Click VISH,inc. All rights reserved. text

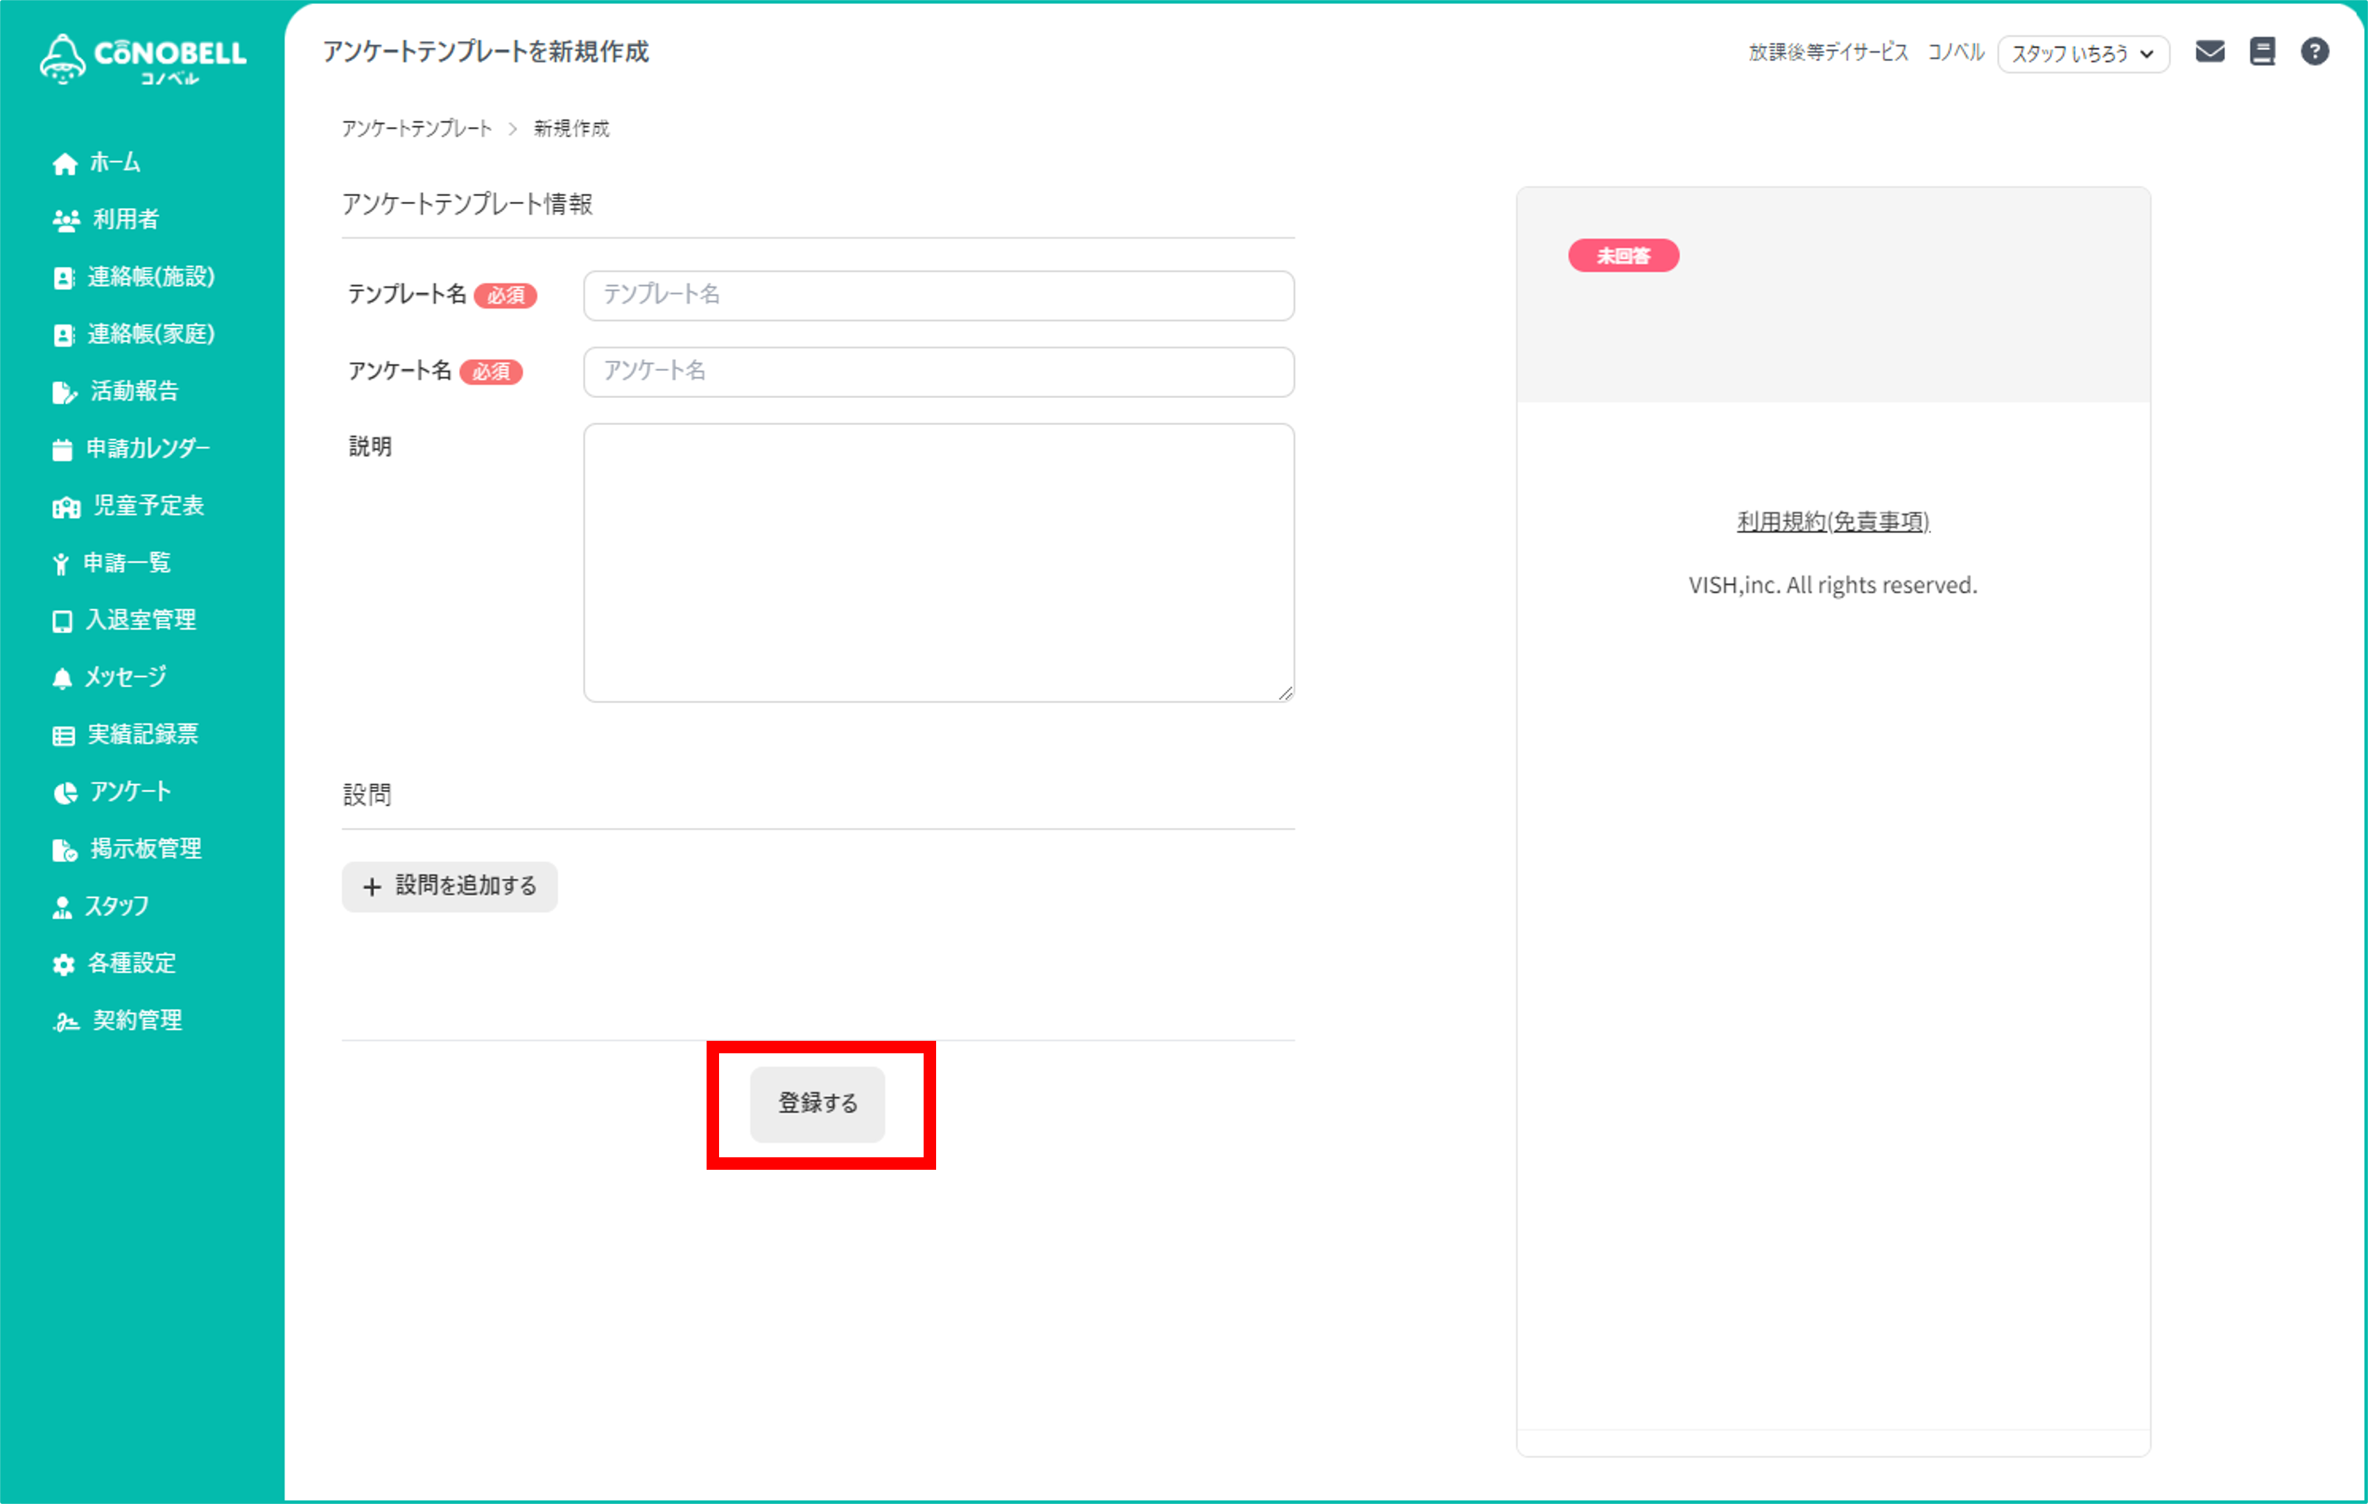[1832, 585]
